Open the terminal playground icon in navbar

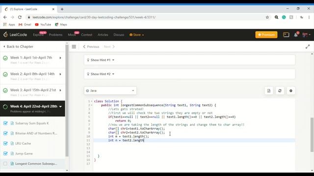tap(286, 35)
